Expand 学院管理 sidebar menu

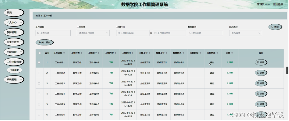pyautogui.click(x=14, y=52)
